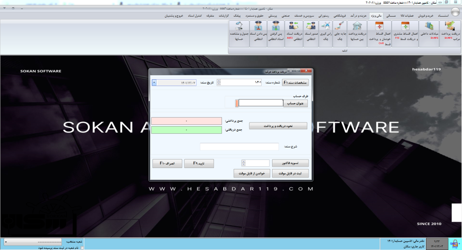This screenshot has width=462, height=250.
Task: Switch to the گزارشات ribbon tab
Action: 224,16
